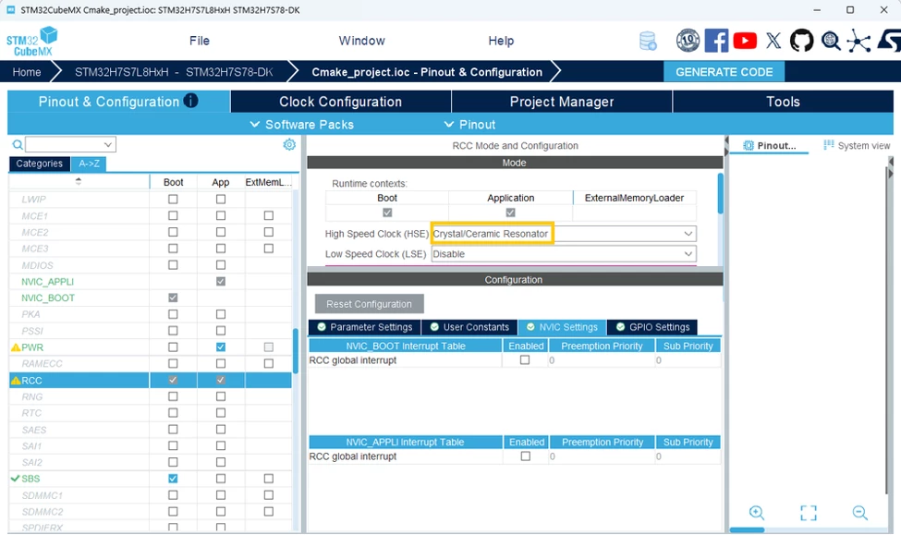Open the Help menu
Screen dimensions: 901x535
[501, 41]
